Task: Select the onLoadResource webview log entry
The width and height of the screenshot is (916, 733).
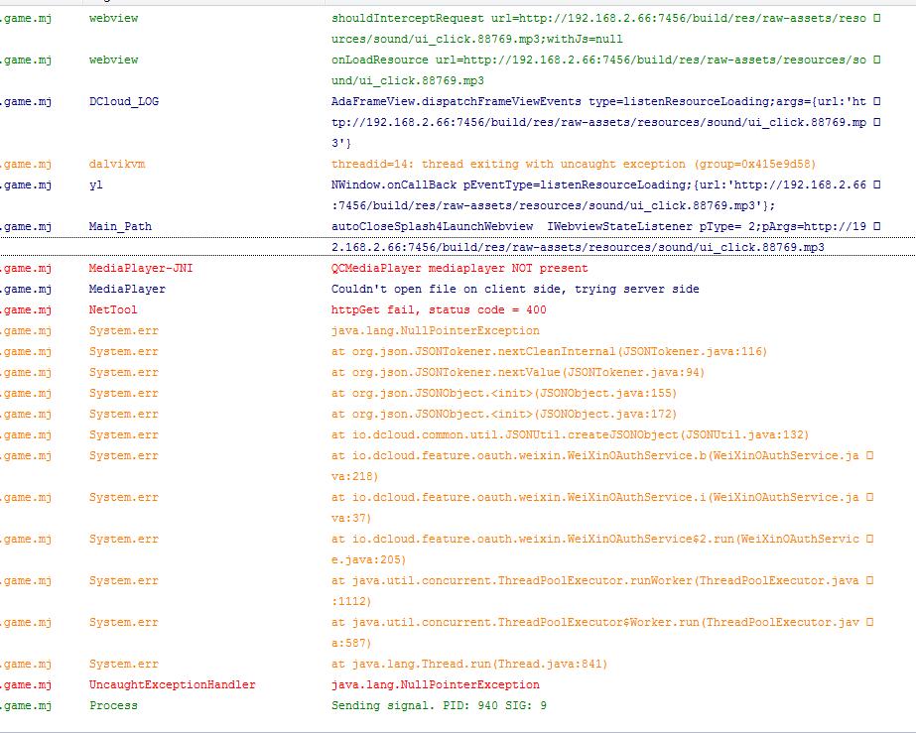Action: [595, 60]
